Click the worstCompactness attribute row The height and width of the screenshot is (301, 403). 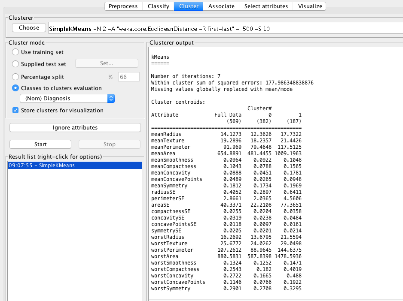(226, 269)
